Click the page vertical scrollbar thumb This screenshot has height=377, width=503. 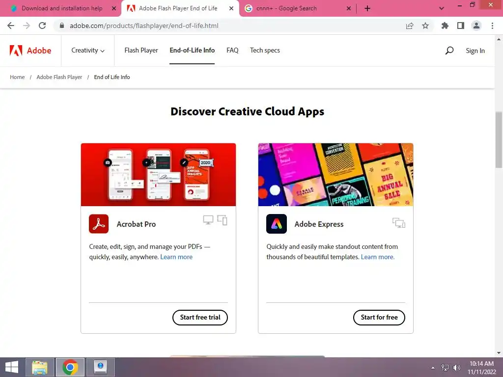click(x=499, y=140)
